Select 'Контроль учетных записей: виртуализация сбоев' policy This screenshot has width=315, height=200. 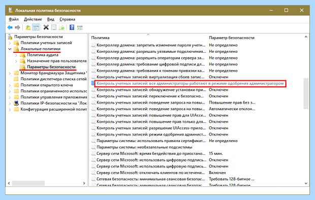[x=150, y=77]
